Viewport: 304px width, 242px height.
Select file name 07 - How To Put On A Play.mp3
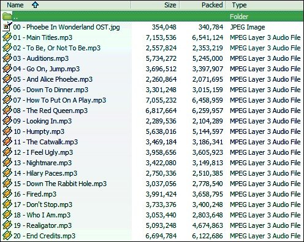[59, 100]
